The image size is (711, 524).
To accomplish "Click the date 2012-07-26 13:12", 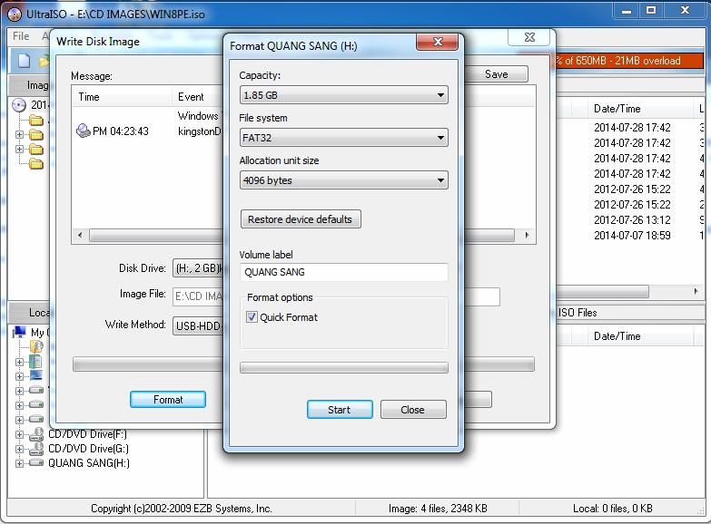I will (x=632, y=220).
